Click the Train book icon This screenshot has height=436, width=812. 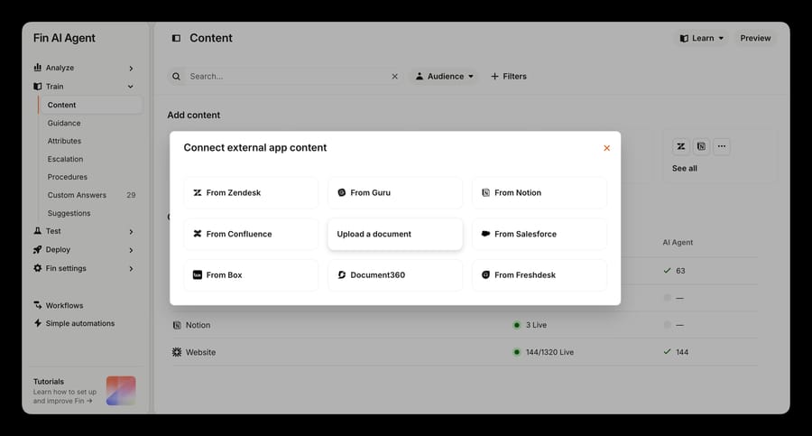point(37,87)
